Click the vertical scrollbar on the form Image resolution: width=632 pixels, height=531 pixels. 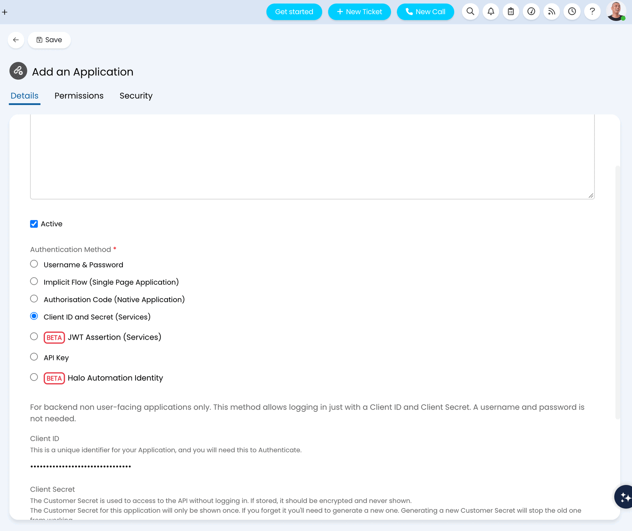(x=618, y=292)
